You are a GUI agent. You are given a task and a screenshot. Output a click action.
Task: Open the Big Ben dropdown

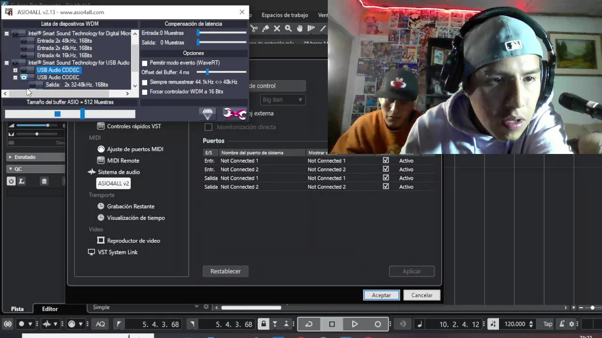pyautogui.click(x=283, y=100)
